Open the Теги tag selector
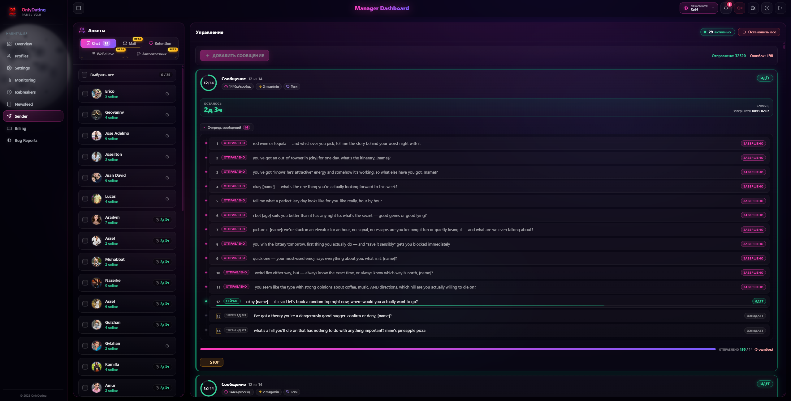This screenshot has width=791, height=401. click(x=292, y=87)
